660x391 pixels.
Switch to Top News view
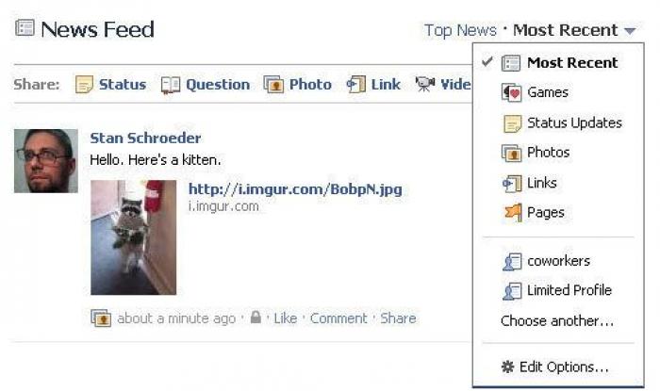click(x=460, y=30)
